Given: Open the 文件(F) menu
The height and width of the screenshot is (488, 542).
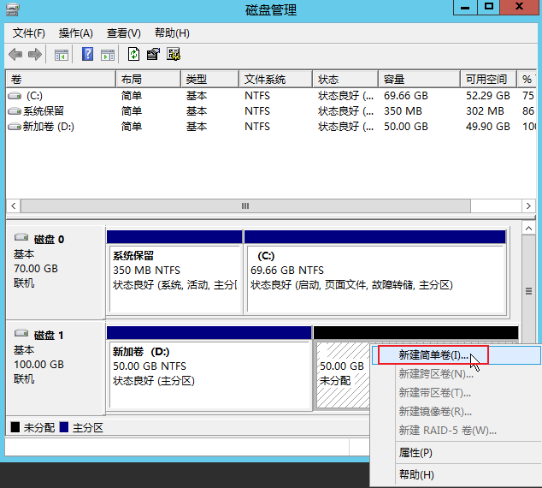Looking at the screenshot, I should click(x=29, y=33).
